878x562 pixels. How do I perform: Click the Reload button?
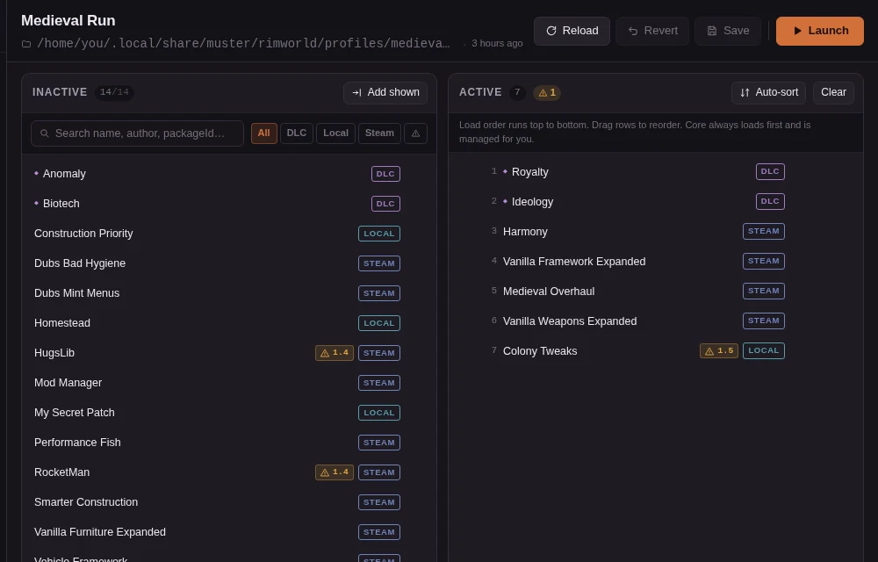pos(572,31)
